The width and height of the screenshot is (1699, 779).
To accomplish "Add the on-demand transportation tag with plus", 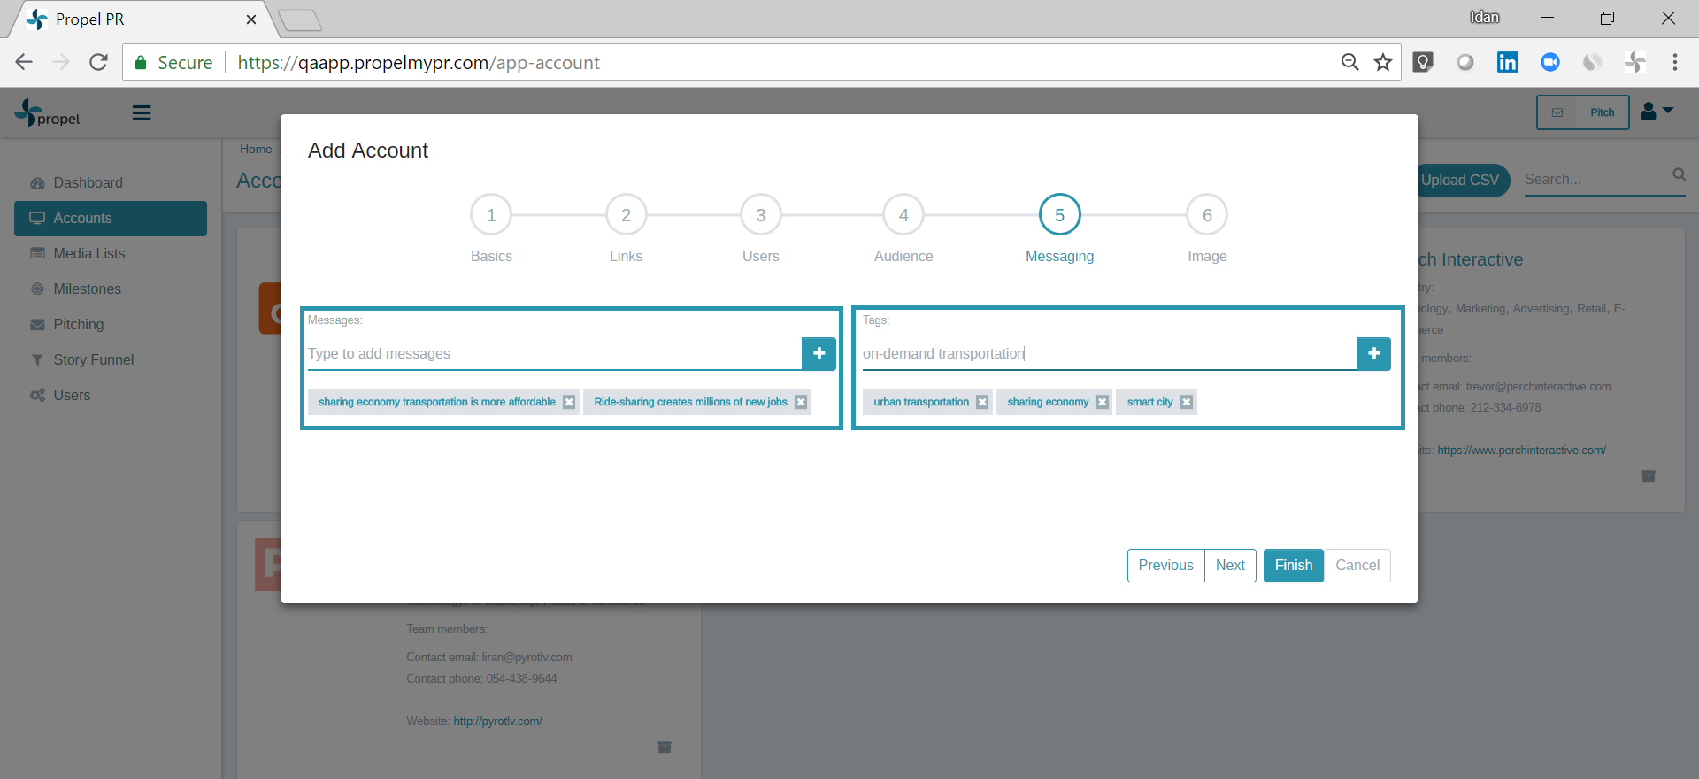I will click(x=1373, y=353).
